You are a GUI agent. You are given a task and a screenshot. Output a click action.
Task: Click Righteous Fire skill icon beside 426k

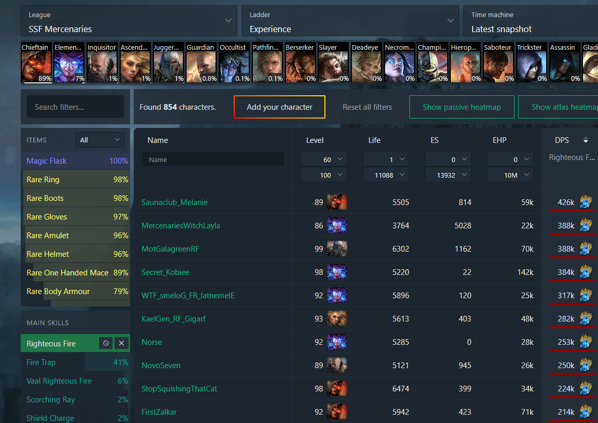[x=586, y=201]
